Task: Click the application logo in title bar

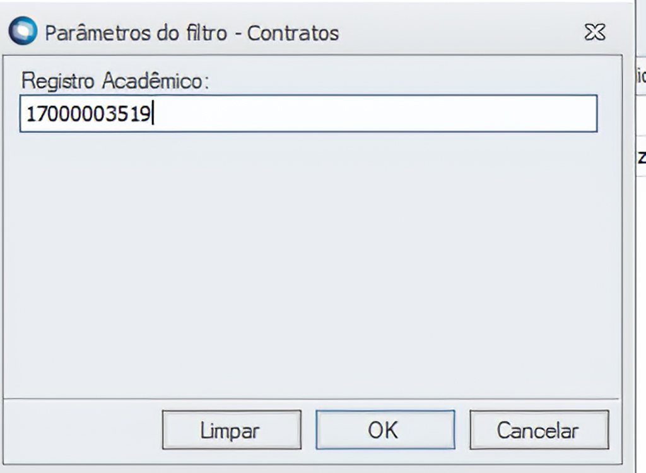Action: click(x=23, y=32)
